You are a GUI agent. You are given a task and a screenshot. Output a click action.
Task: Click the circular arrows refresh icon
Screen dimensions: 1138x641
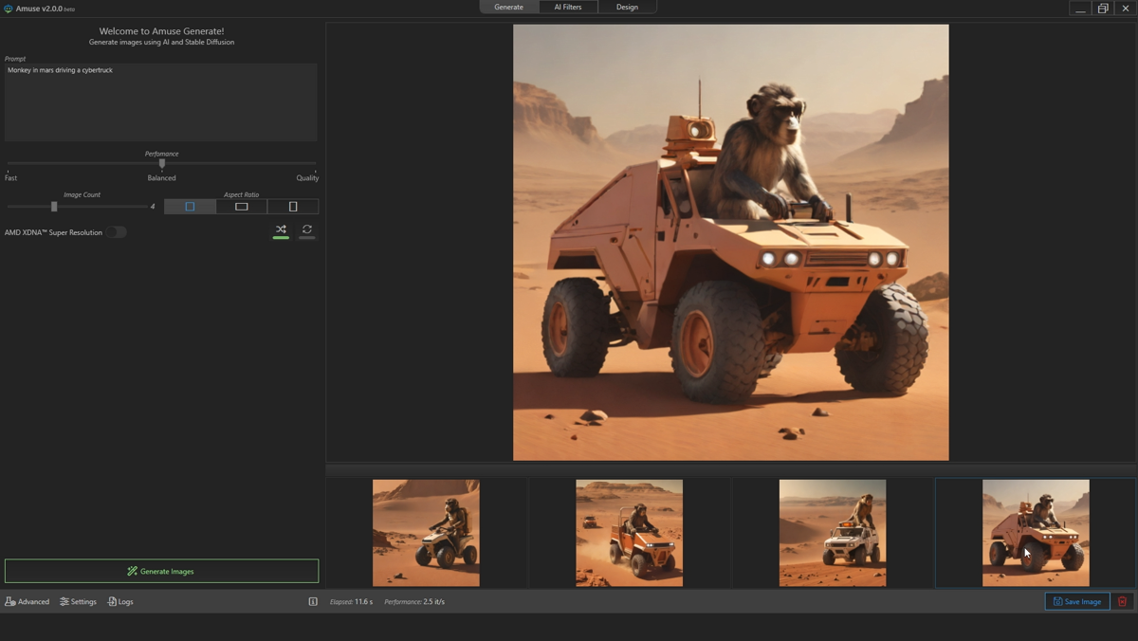click(x=306, y=229)
